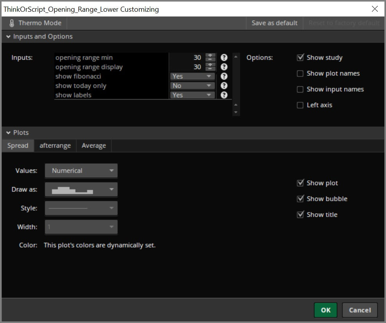The image size is (386, 323).
Task: Click the Thermo Mode thermometer icon
Action: click(x=12, y=23)
